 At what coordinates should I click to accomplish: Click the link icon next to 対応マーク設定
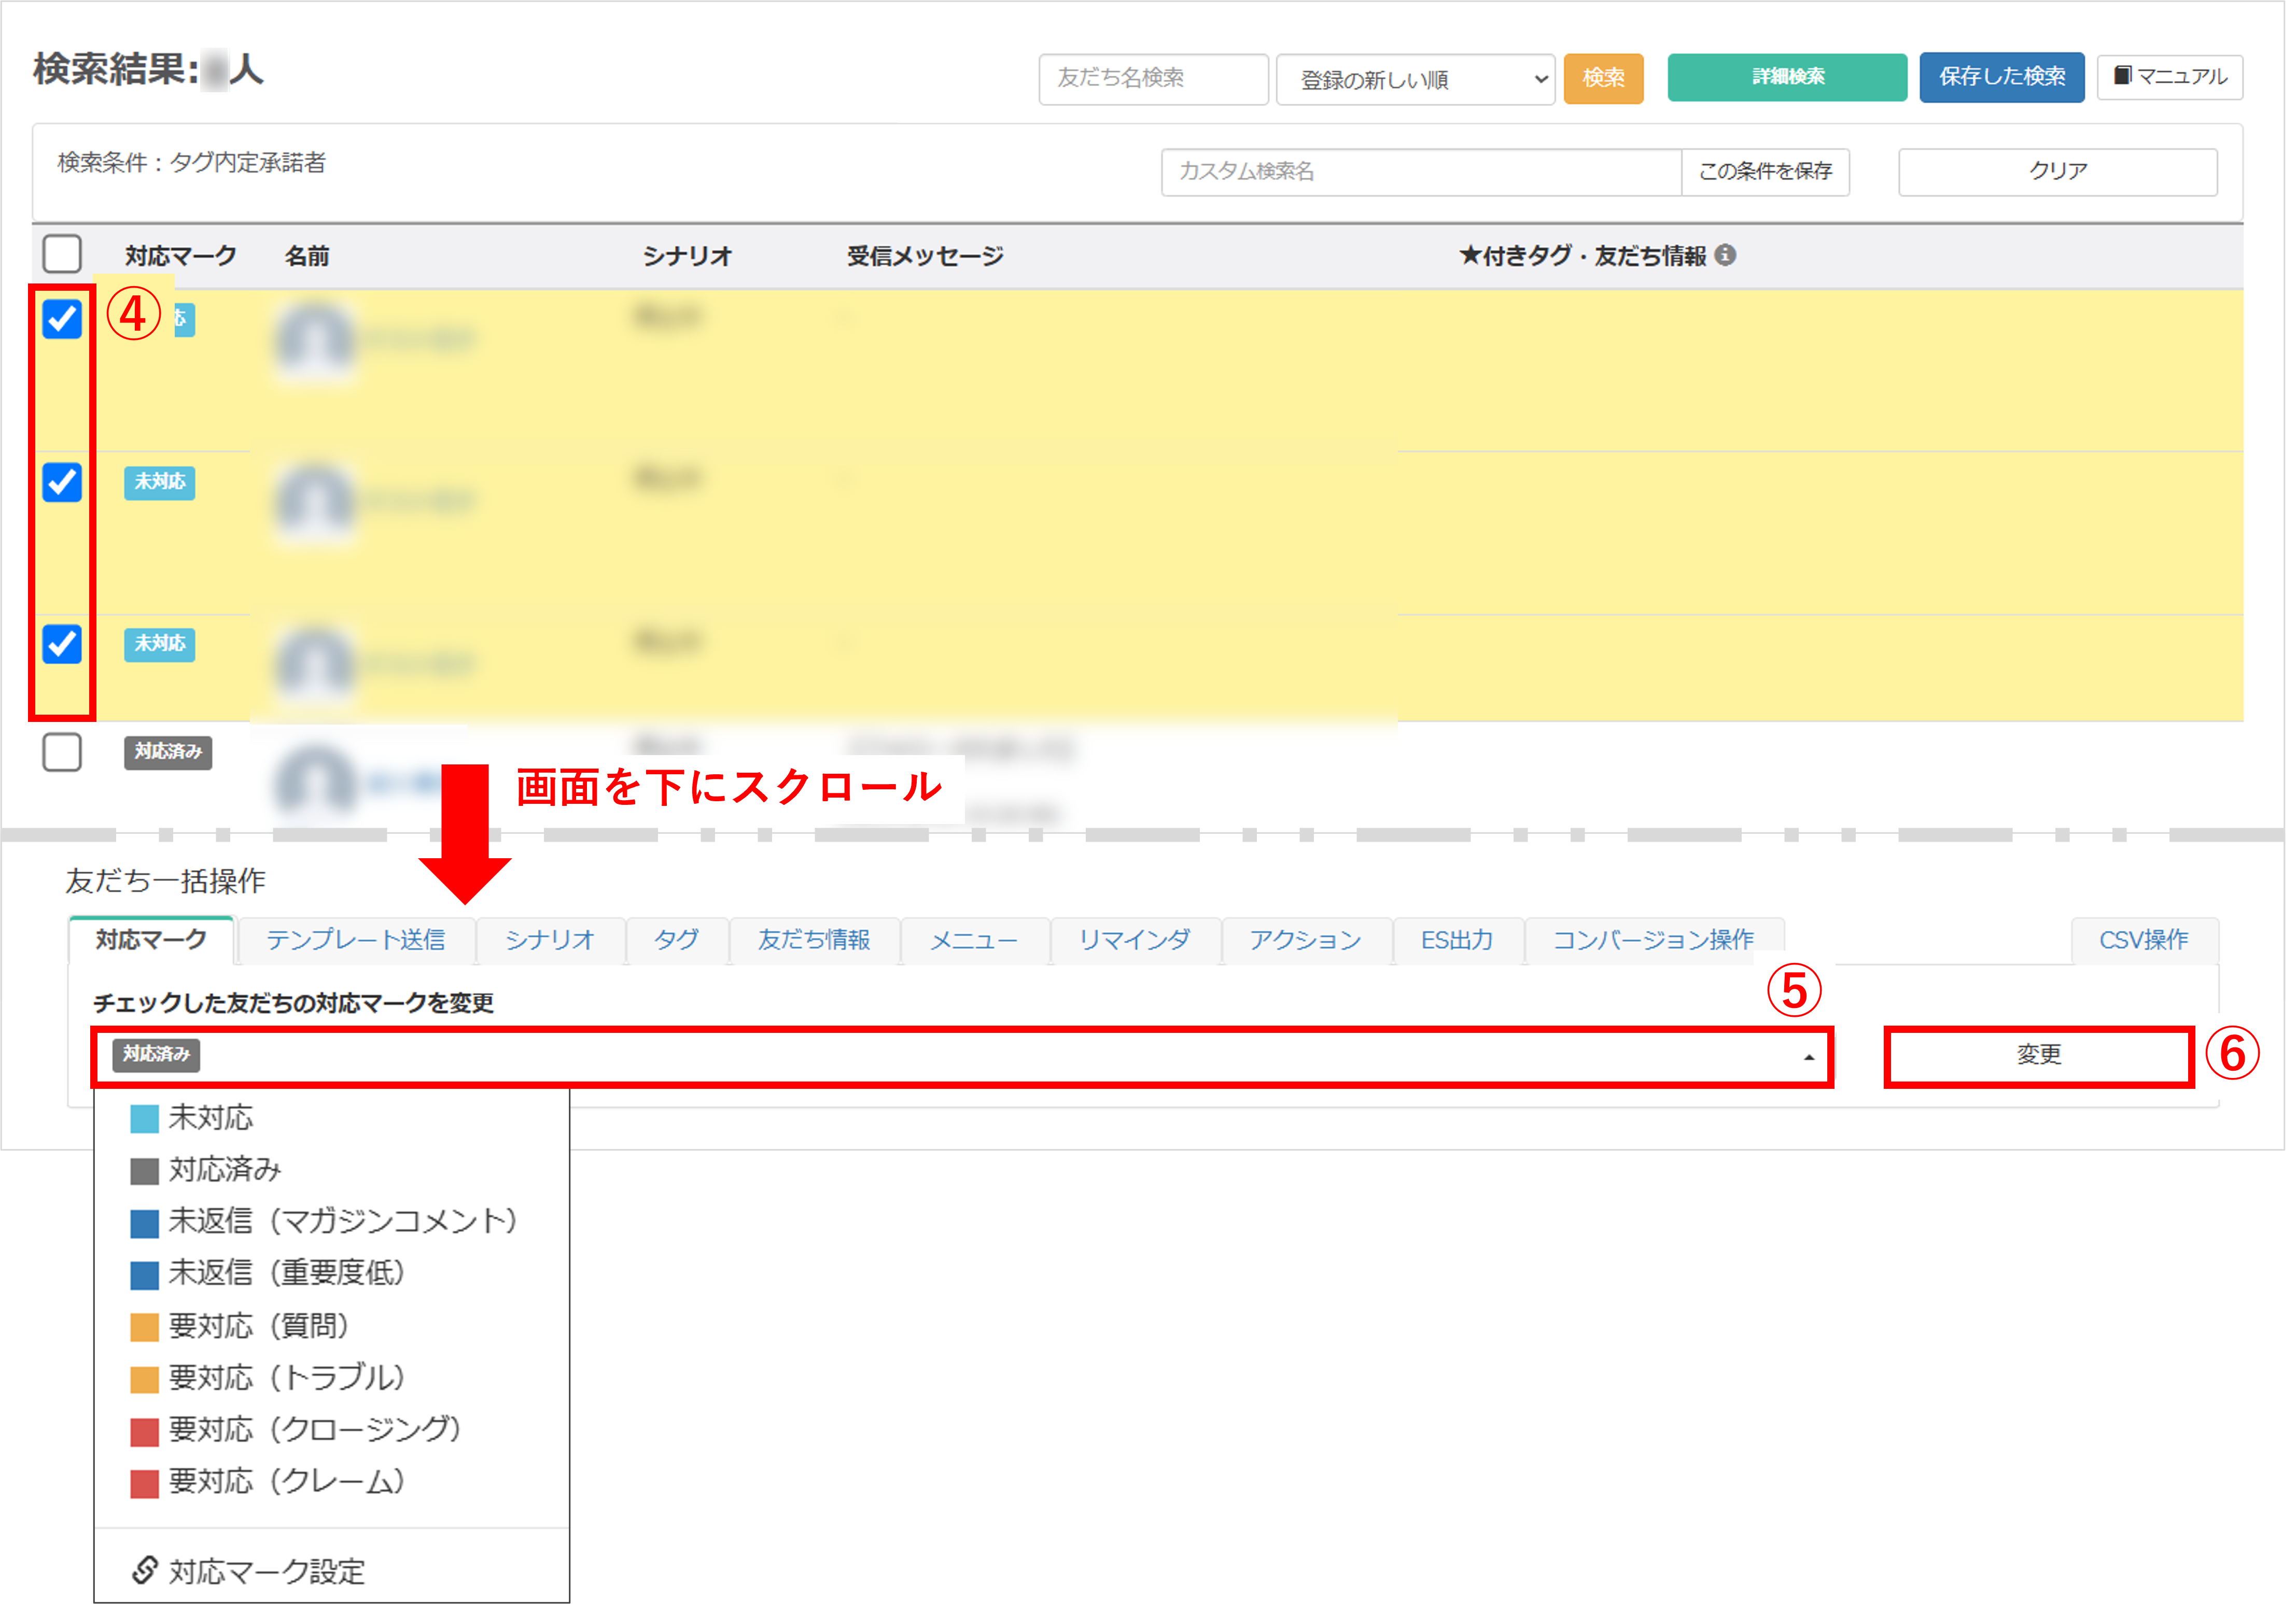(x=146, y=1569)
